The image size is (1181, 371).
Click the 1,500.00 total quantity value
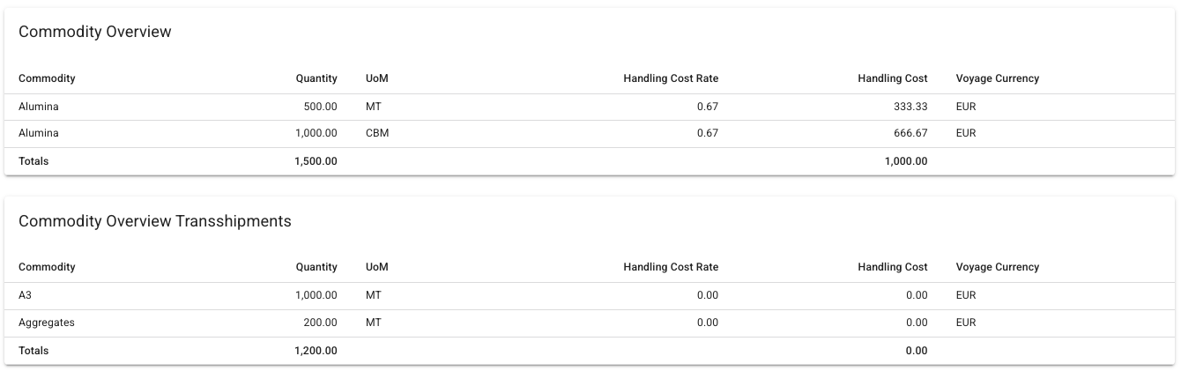pos(316,161)
